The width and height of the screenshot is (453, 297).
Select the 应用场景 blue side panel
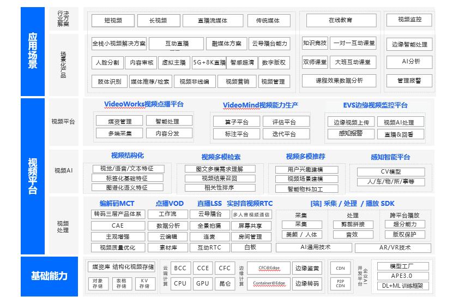click(x=33, y=51)
